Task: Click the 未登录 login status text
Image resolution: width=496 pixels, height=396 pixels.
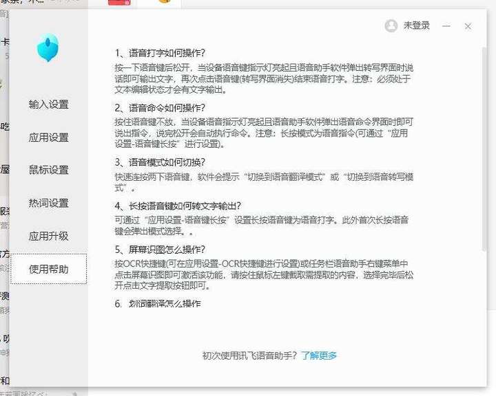Action: [416, 25]
